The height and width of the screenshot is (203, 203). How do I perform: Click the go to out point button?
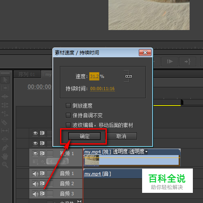[x=188, y=61]
